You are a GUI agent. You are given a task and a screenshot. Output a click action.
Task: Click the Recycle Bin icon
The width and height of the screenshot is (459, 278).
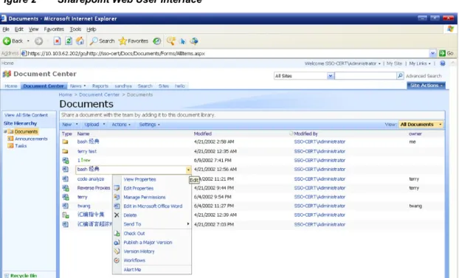pyautogui.click(x=7, y=276)
